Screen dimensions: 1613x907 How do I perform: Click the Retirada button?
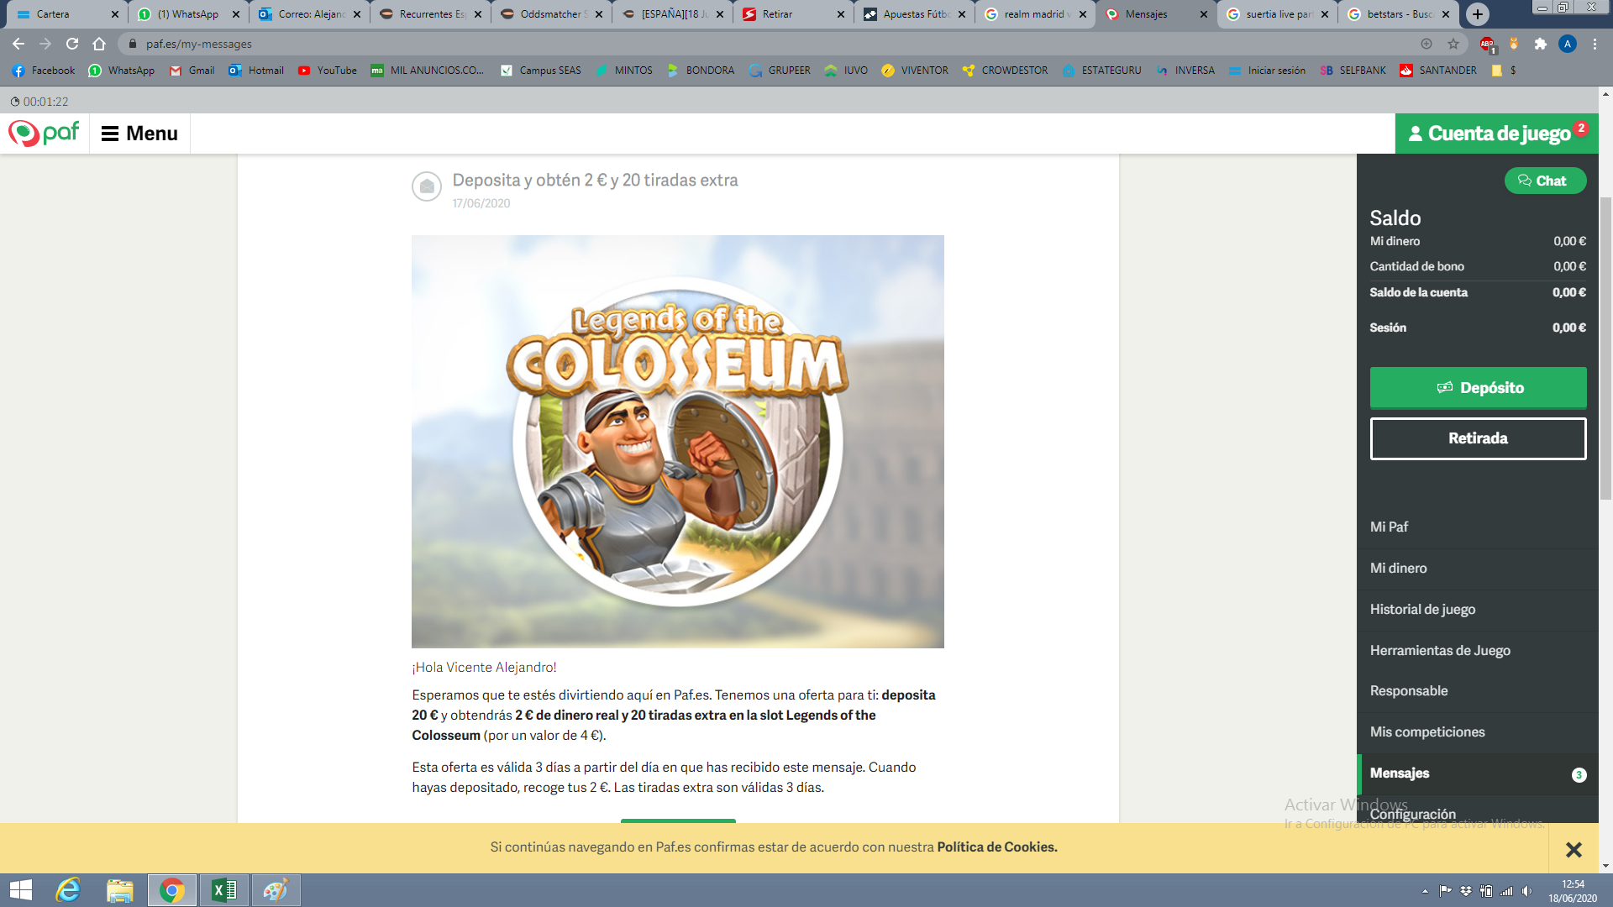pos(1478,438)
